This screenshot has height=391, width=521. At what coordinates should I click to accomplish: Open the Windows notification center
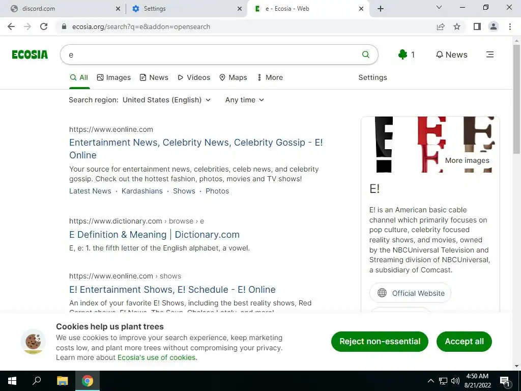point(505,381)
